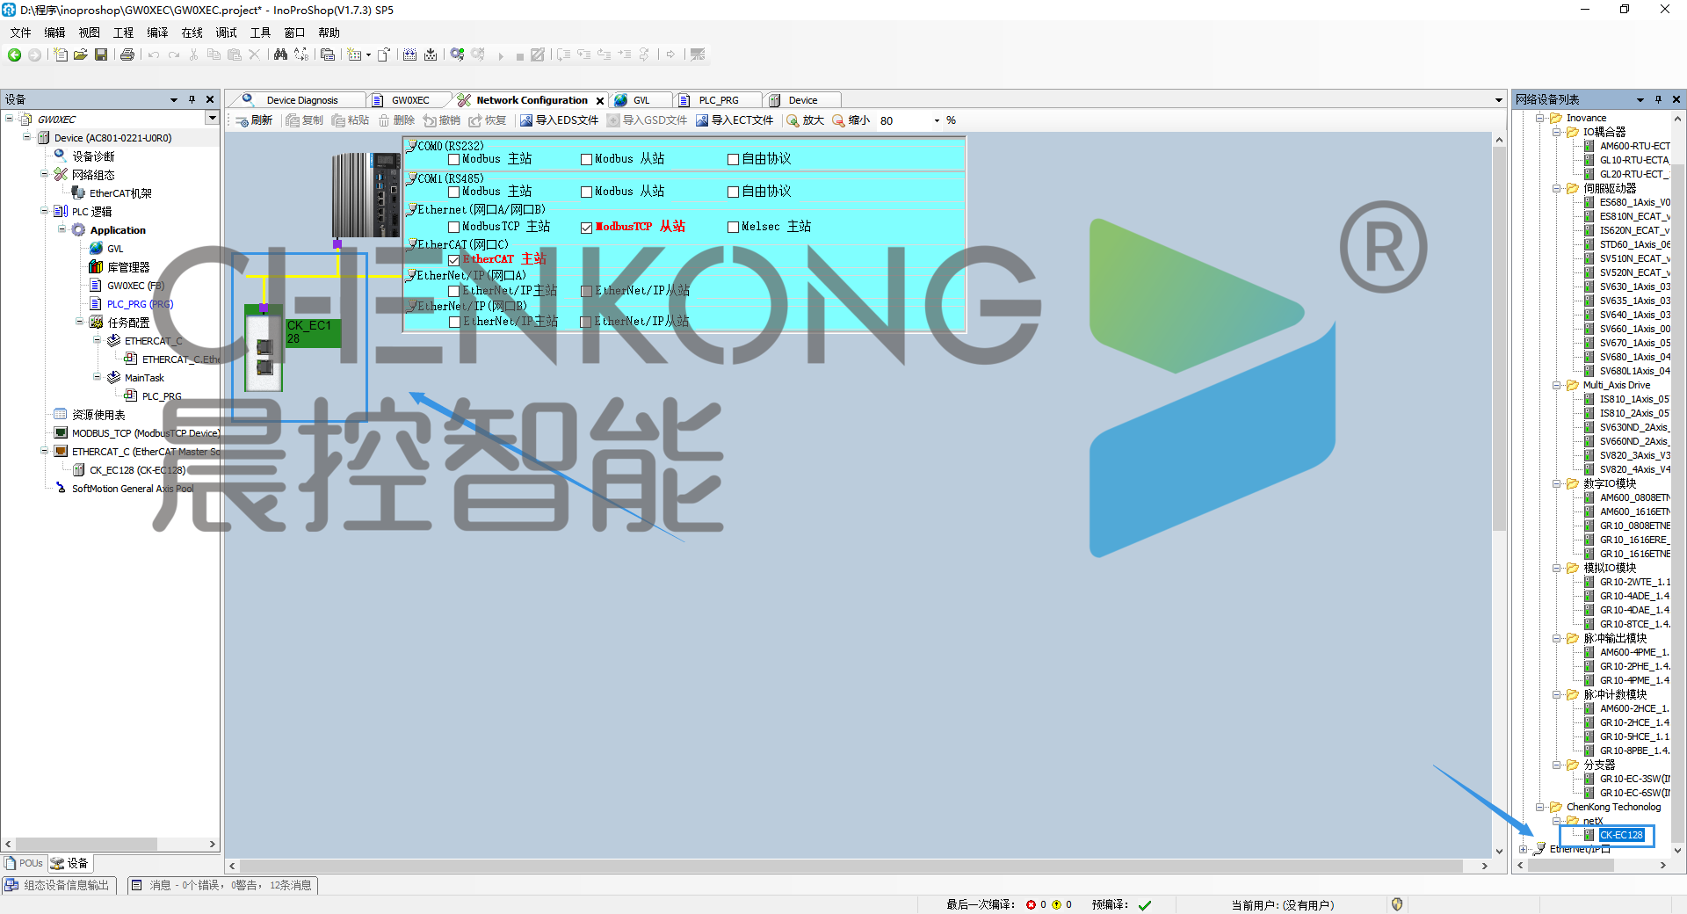The width and height of the screenshot is (1687, 914).
Task: Click the 刷新 refresh button
Action: click(x=254, y=120)
